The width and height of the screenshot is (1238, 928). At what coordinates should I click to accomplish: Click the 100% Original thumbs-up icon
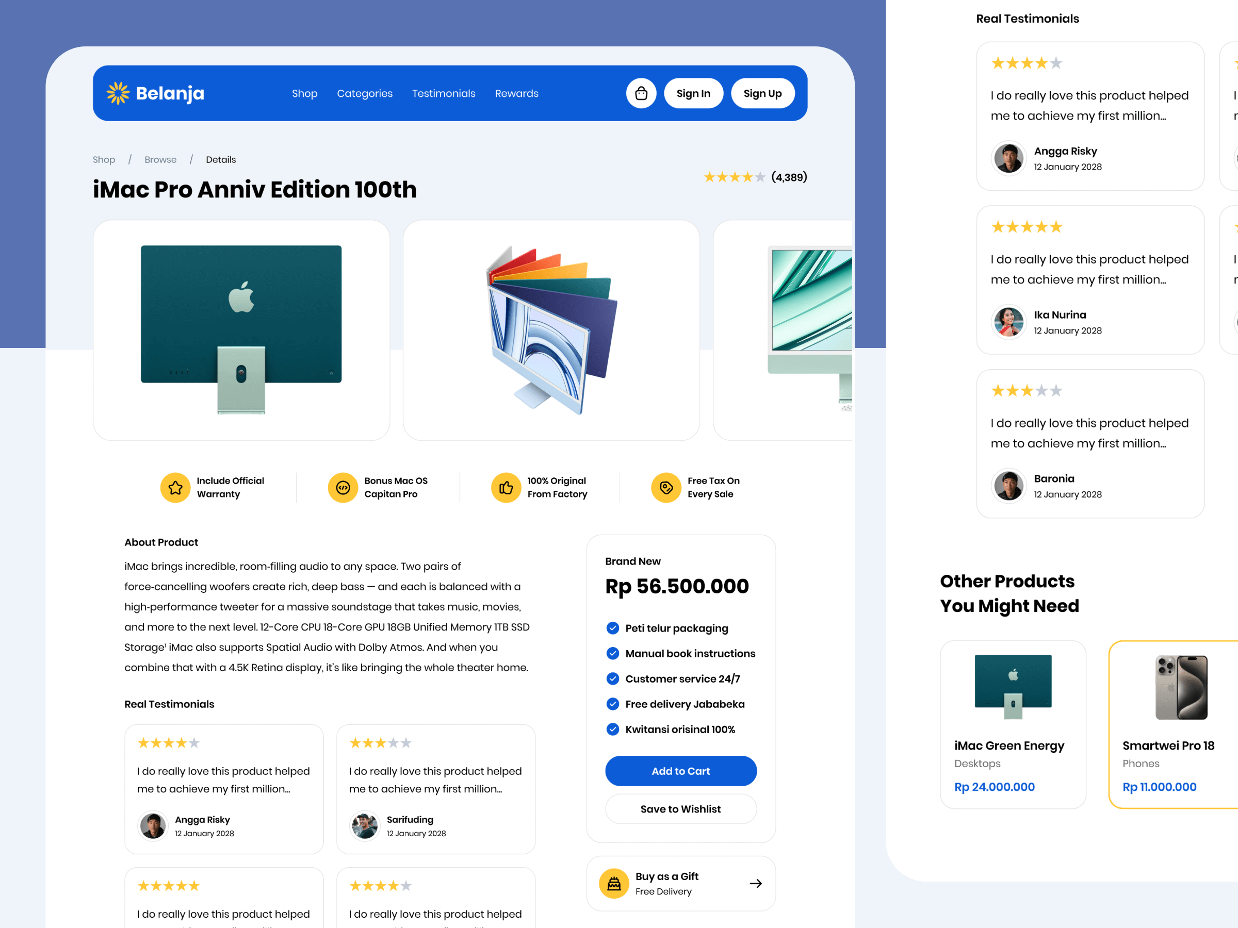pos(506,488)
